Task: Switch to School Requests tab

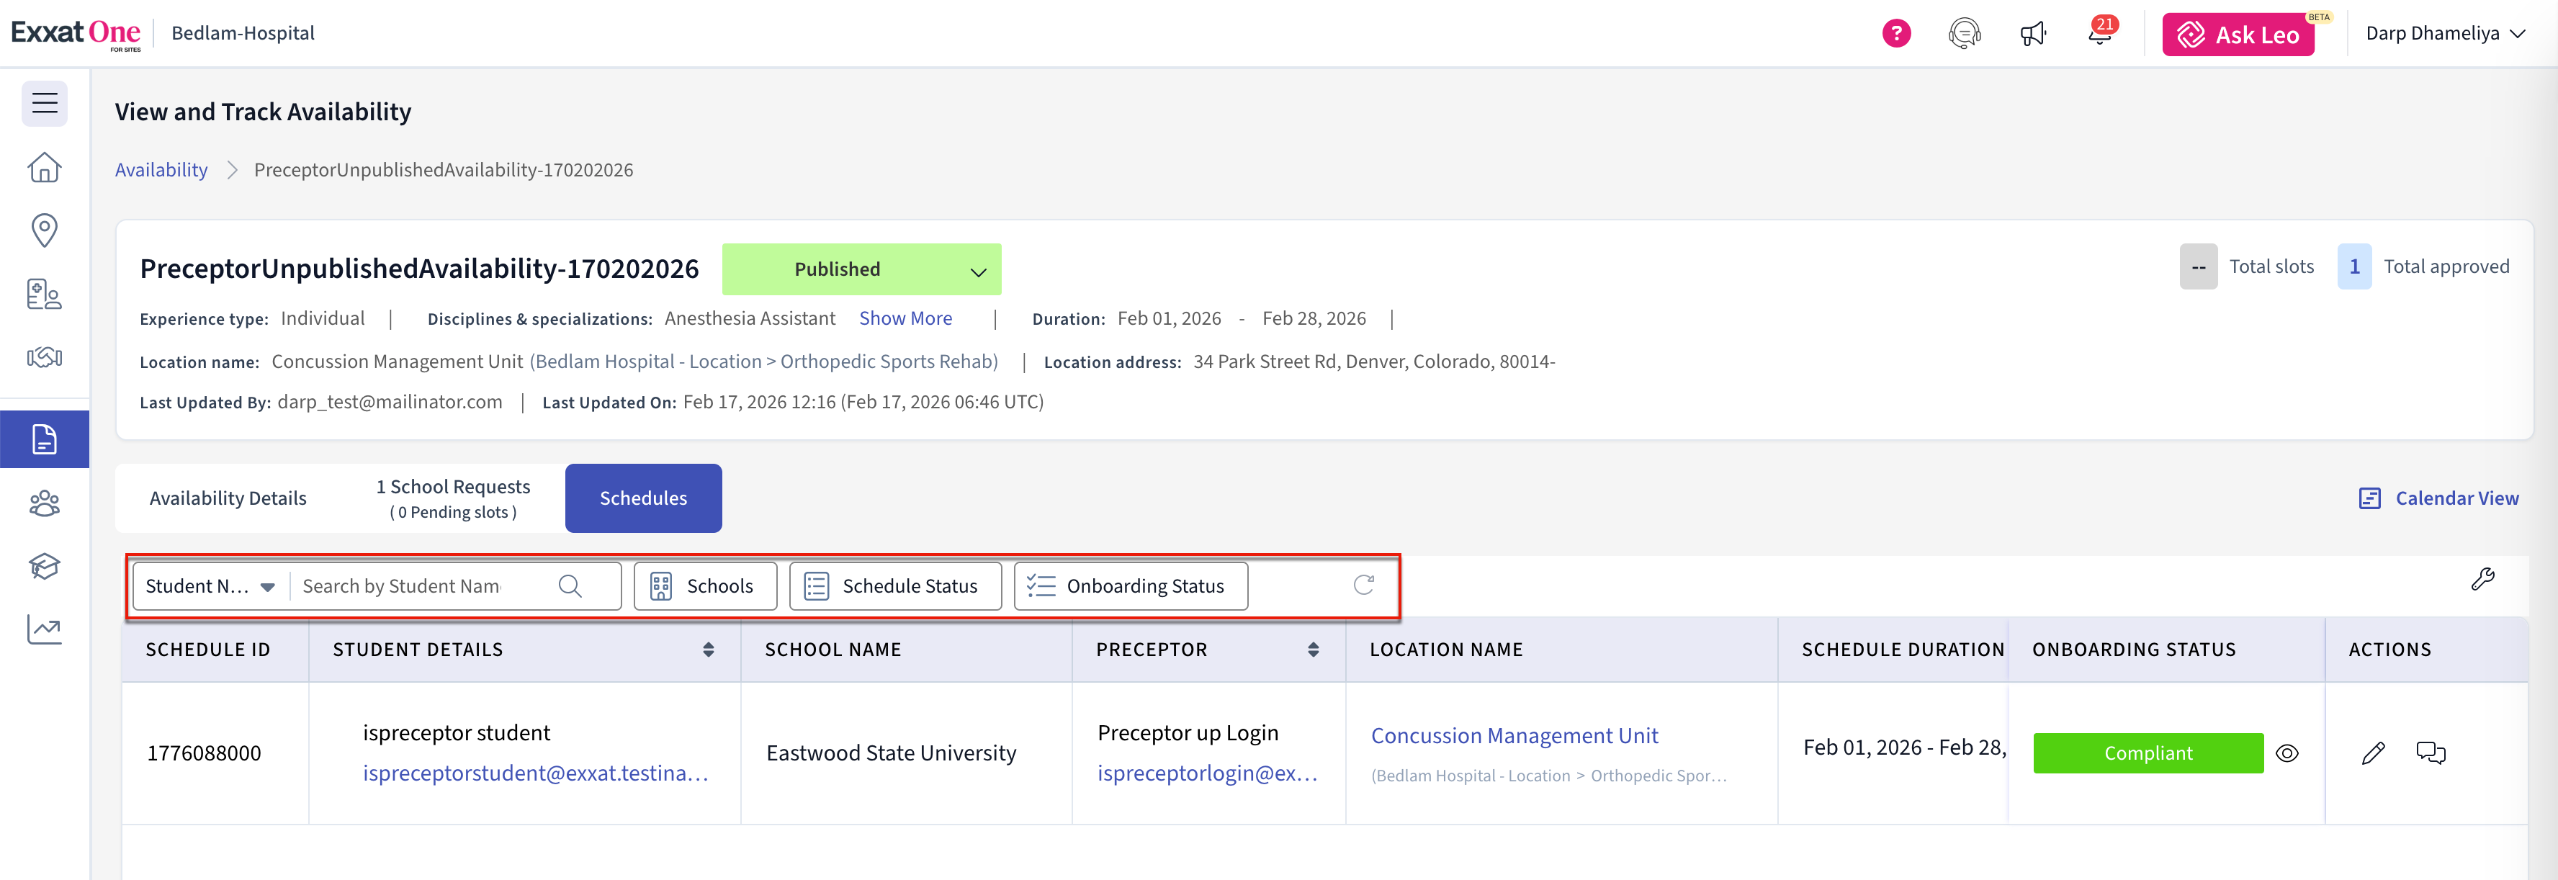Action: pyautogui.click(x=453, y=498)
